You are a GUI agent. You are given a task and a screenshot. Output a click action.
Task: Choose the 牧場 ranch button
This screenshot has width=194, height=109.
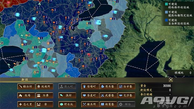[26, 95]
